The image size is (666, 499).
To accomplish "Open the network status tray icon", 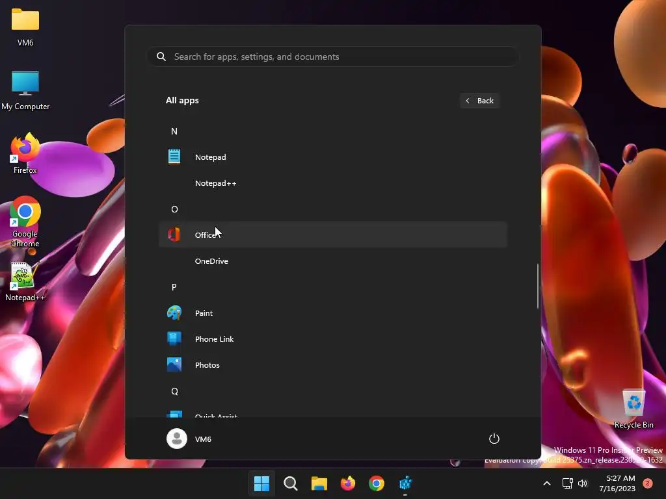I will click(x=567, y=483).
